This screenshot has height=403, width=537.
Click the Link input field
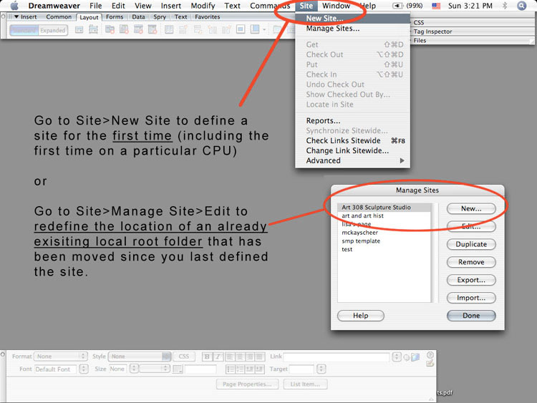click(x=337, y=357)
